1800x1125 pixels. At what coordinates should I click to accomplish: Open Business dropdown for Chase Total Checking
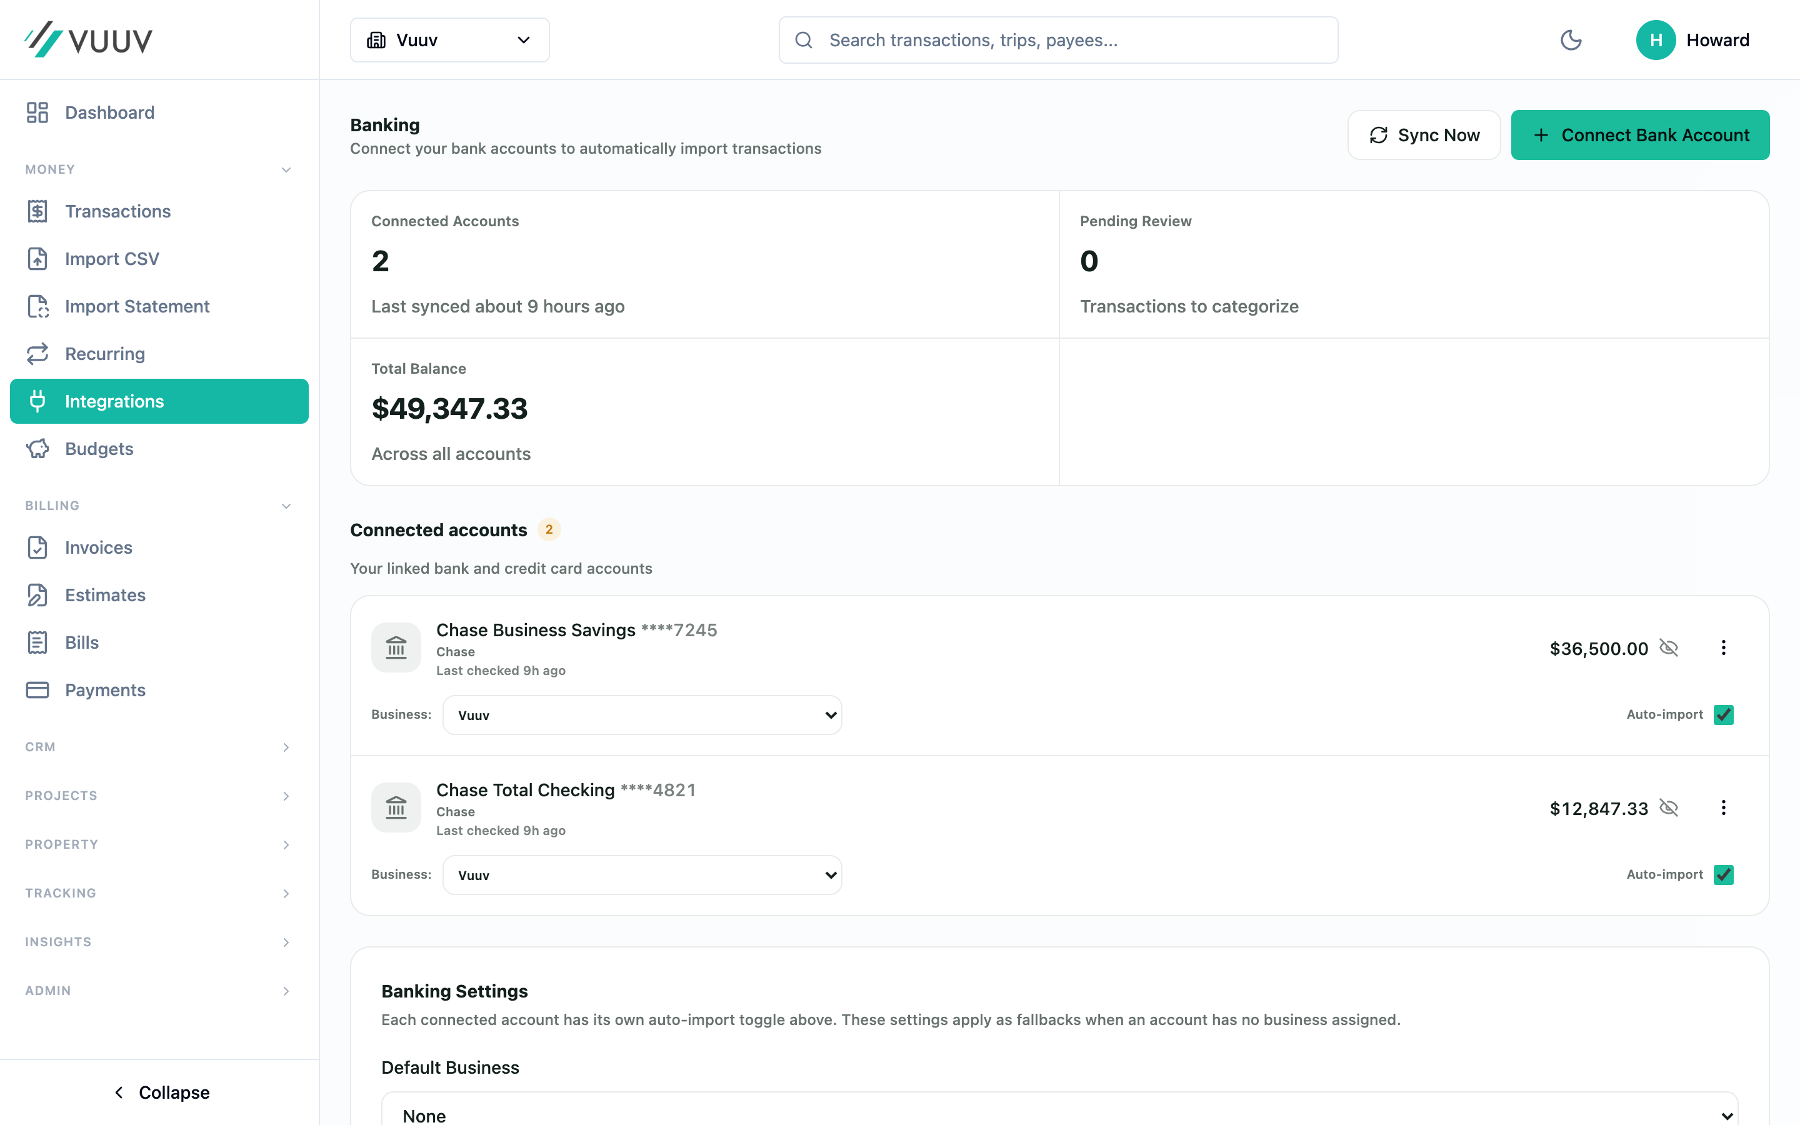click(x=642, y=875)
